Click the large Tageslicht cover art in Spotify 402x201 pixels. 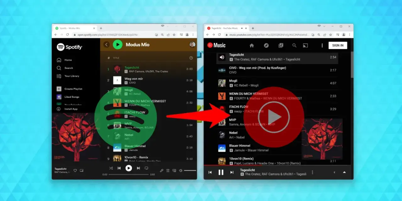point(76,137)
